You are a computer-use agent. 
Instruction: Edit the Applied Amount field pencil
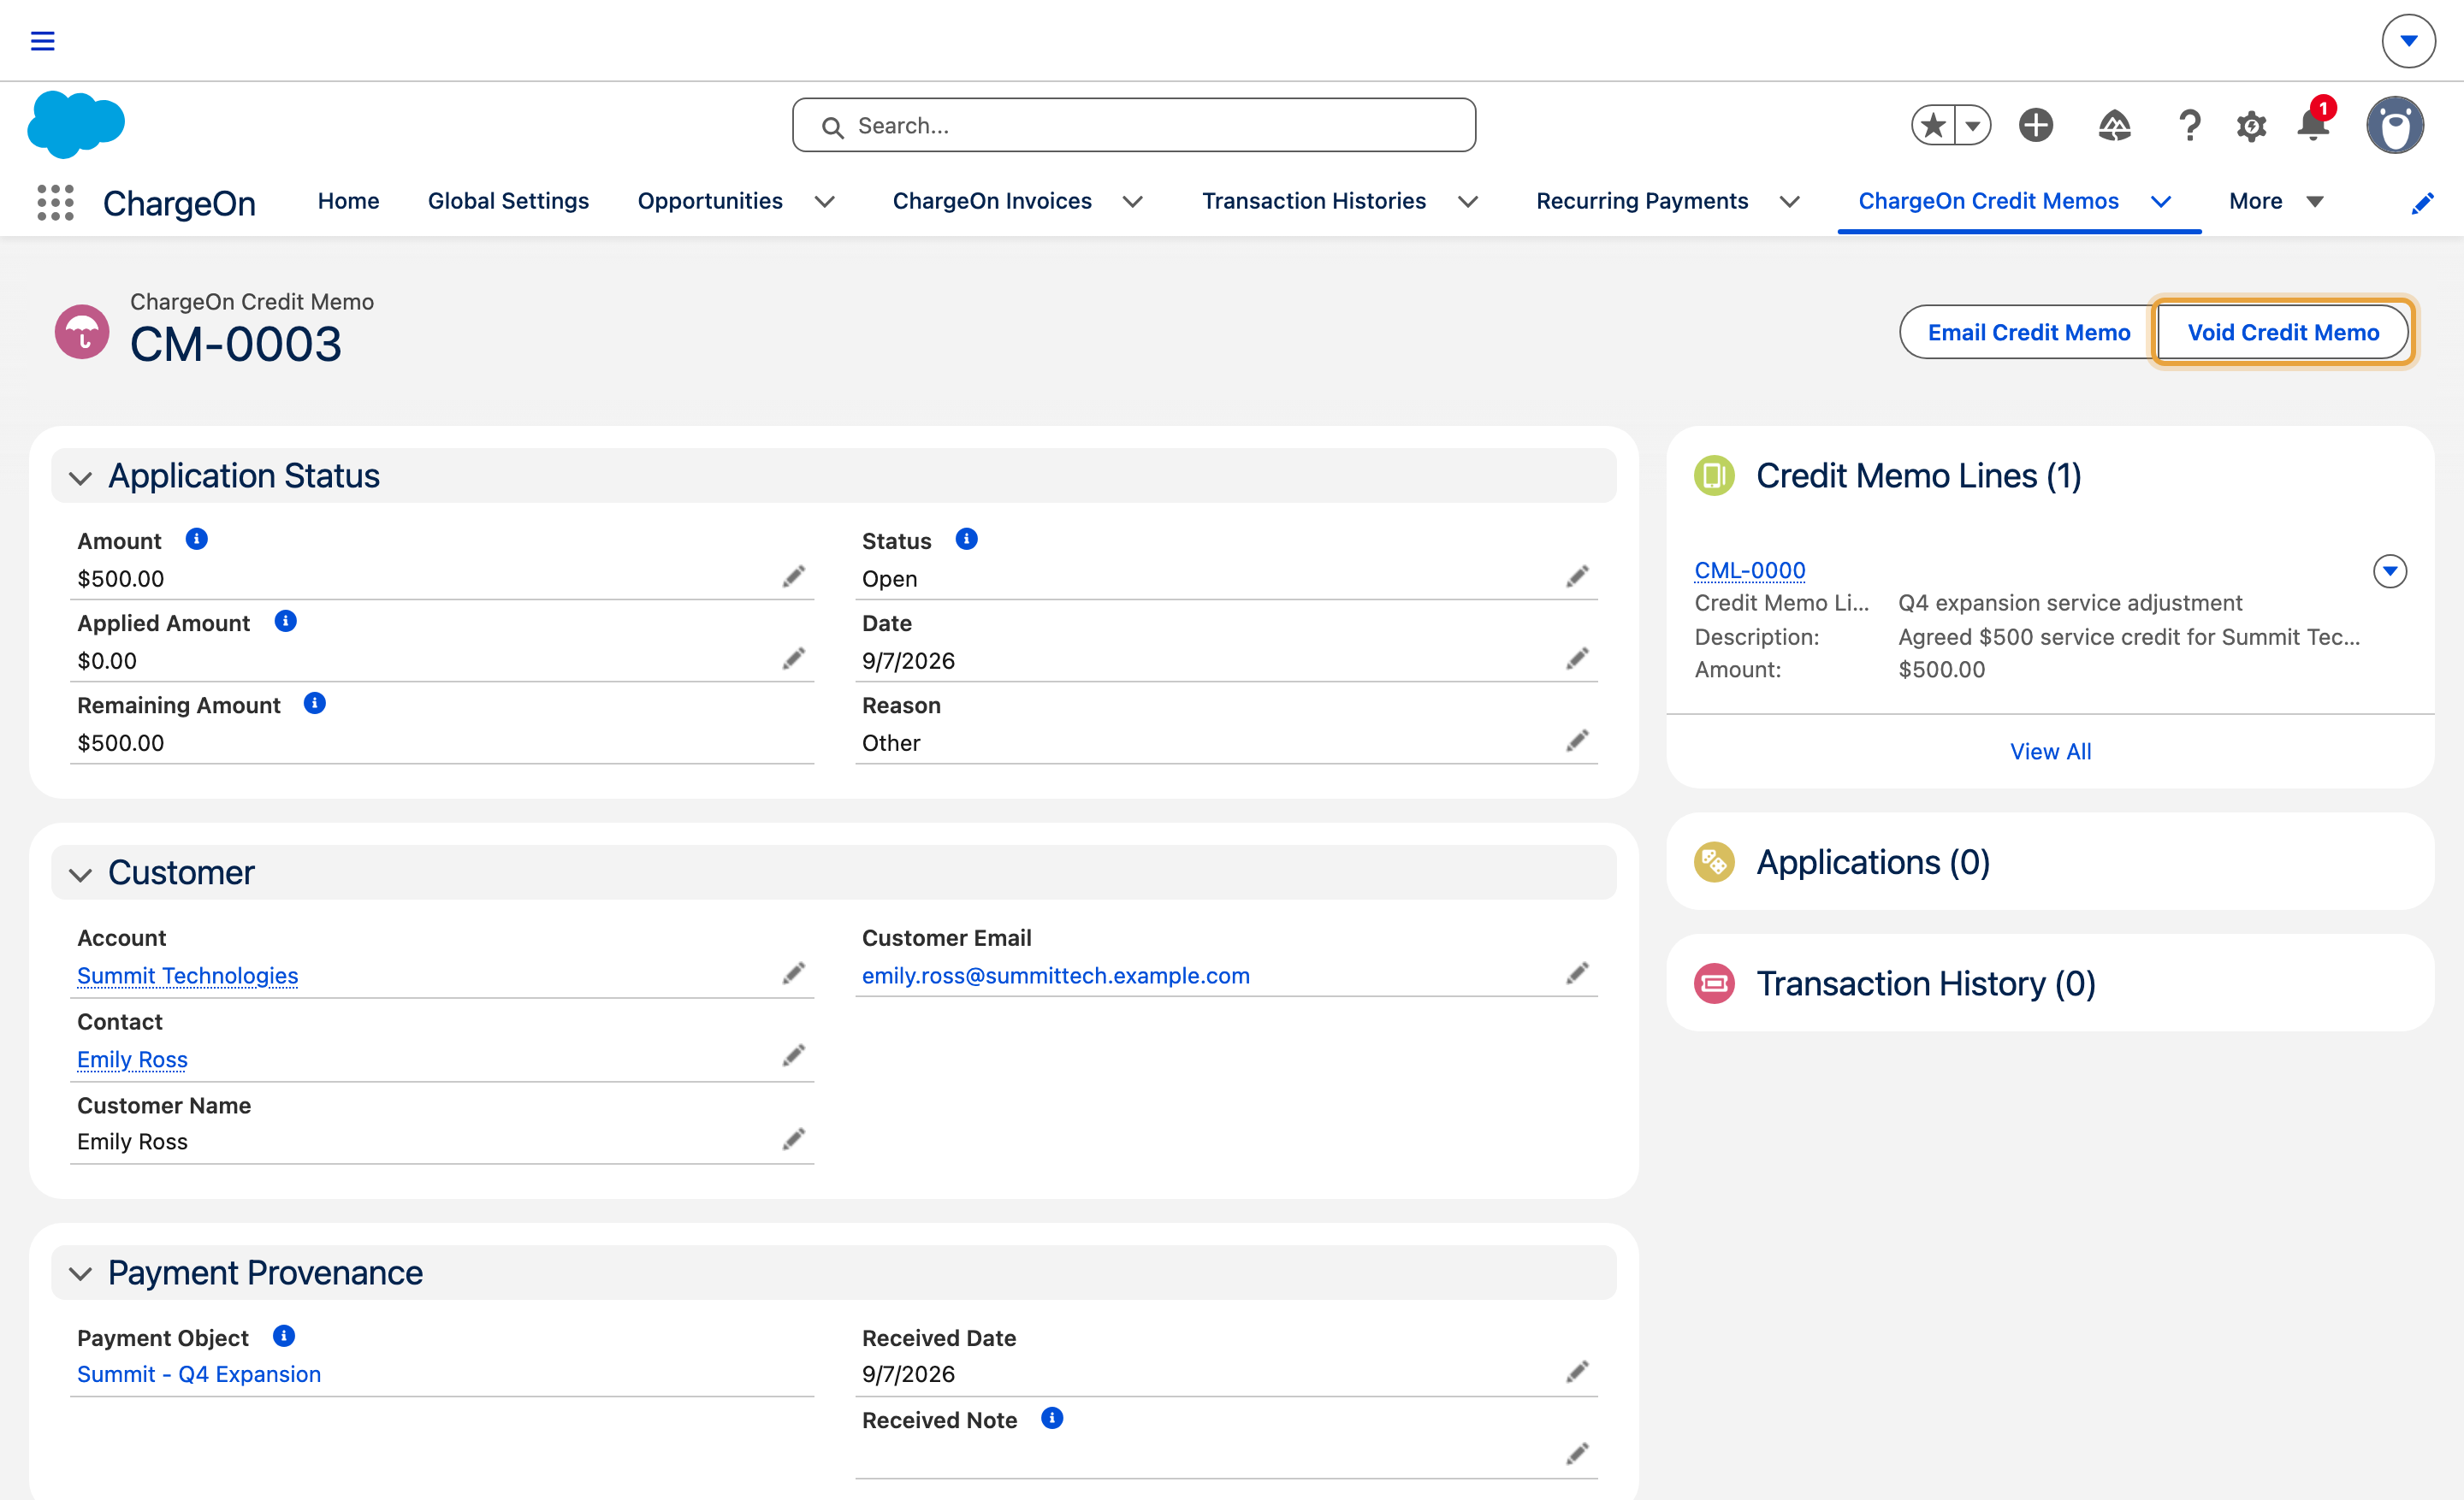pyautogui.click(x=794, y=658)
